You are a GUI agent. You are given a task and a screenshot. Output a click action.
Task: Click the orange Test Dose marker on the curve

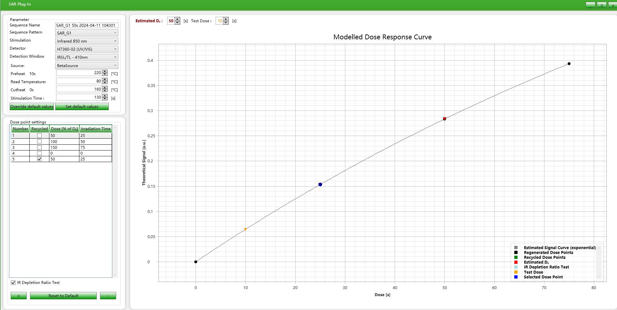(246, 229)
